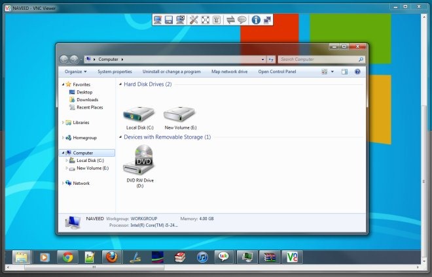The width and height of the screenshot is (432, 277).
Task: Select Libraries in the navigation pane
Action: [x=81, y=122]
